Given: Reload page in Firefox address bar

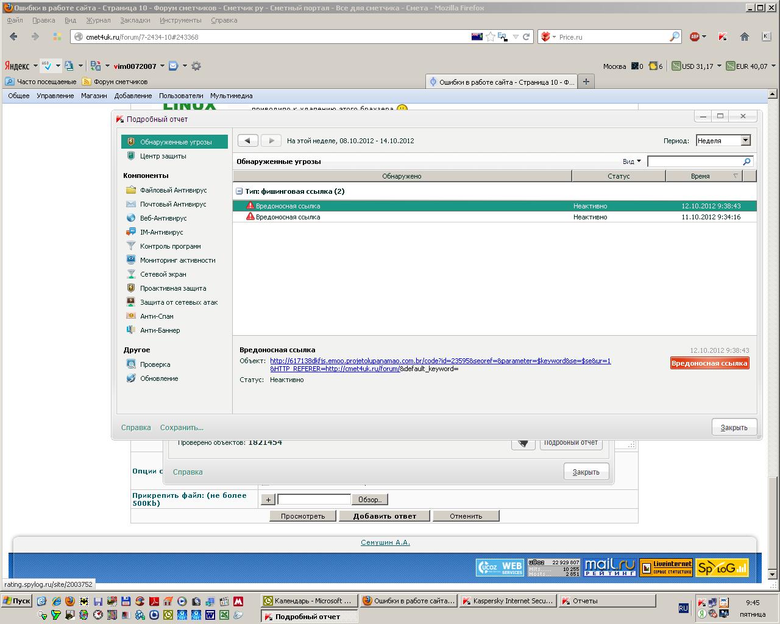Looking at the screenshot, I should [526, 37].
